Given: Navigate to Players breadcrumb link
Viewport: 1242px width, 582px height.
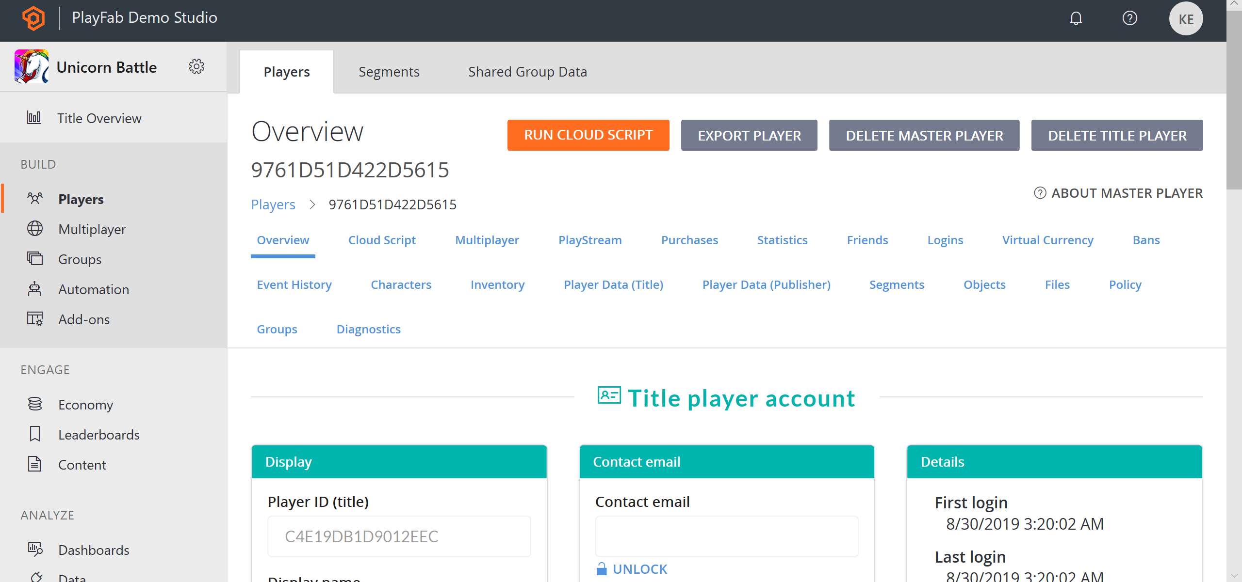Looking at the screenshot, I should [x=273, y=204].
